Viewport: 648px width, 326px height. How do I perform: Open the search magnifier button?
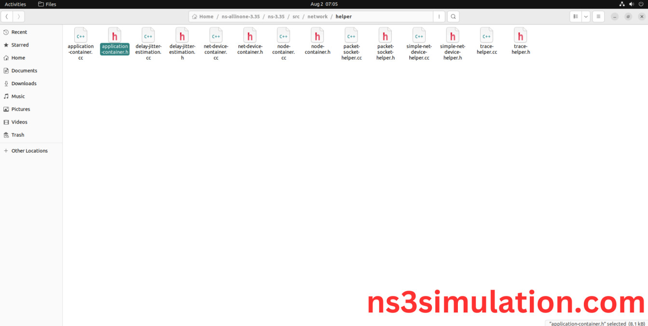point(453,16)
